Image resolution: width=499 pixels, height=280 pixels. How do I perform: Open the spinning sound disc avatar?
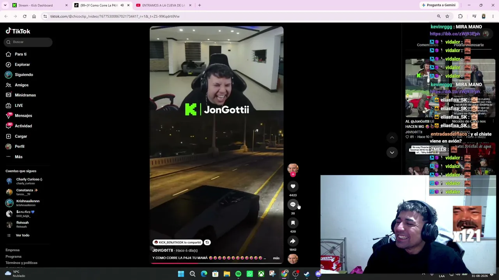click(x=293, y=258)
